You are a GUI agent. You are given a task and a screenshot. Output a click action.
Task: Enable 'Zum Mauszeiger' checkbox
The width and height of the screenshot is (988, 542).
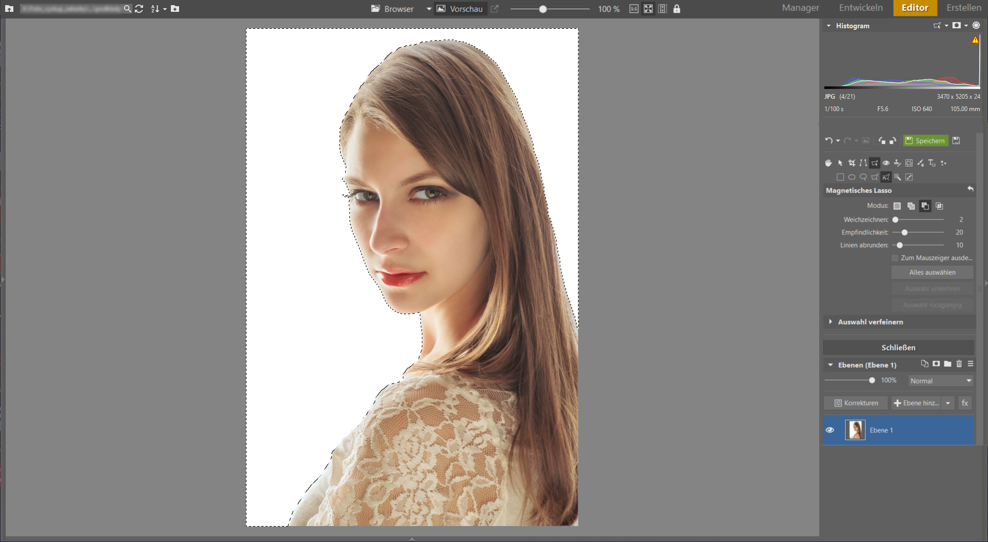pyautogui.click(x=895, y=258)
